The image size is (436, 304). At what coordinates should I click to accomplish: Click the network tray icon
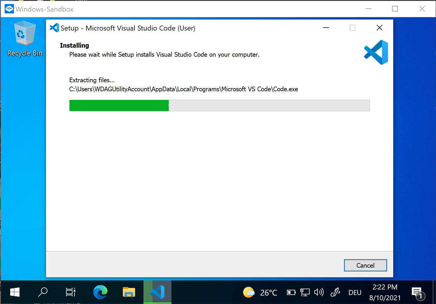305,292
